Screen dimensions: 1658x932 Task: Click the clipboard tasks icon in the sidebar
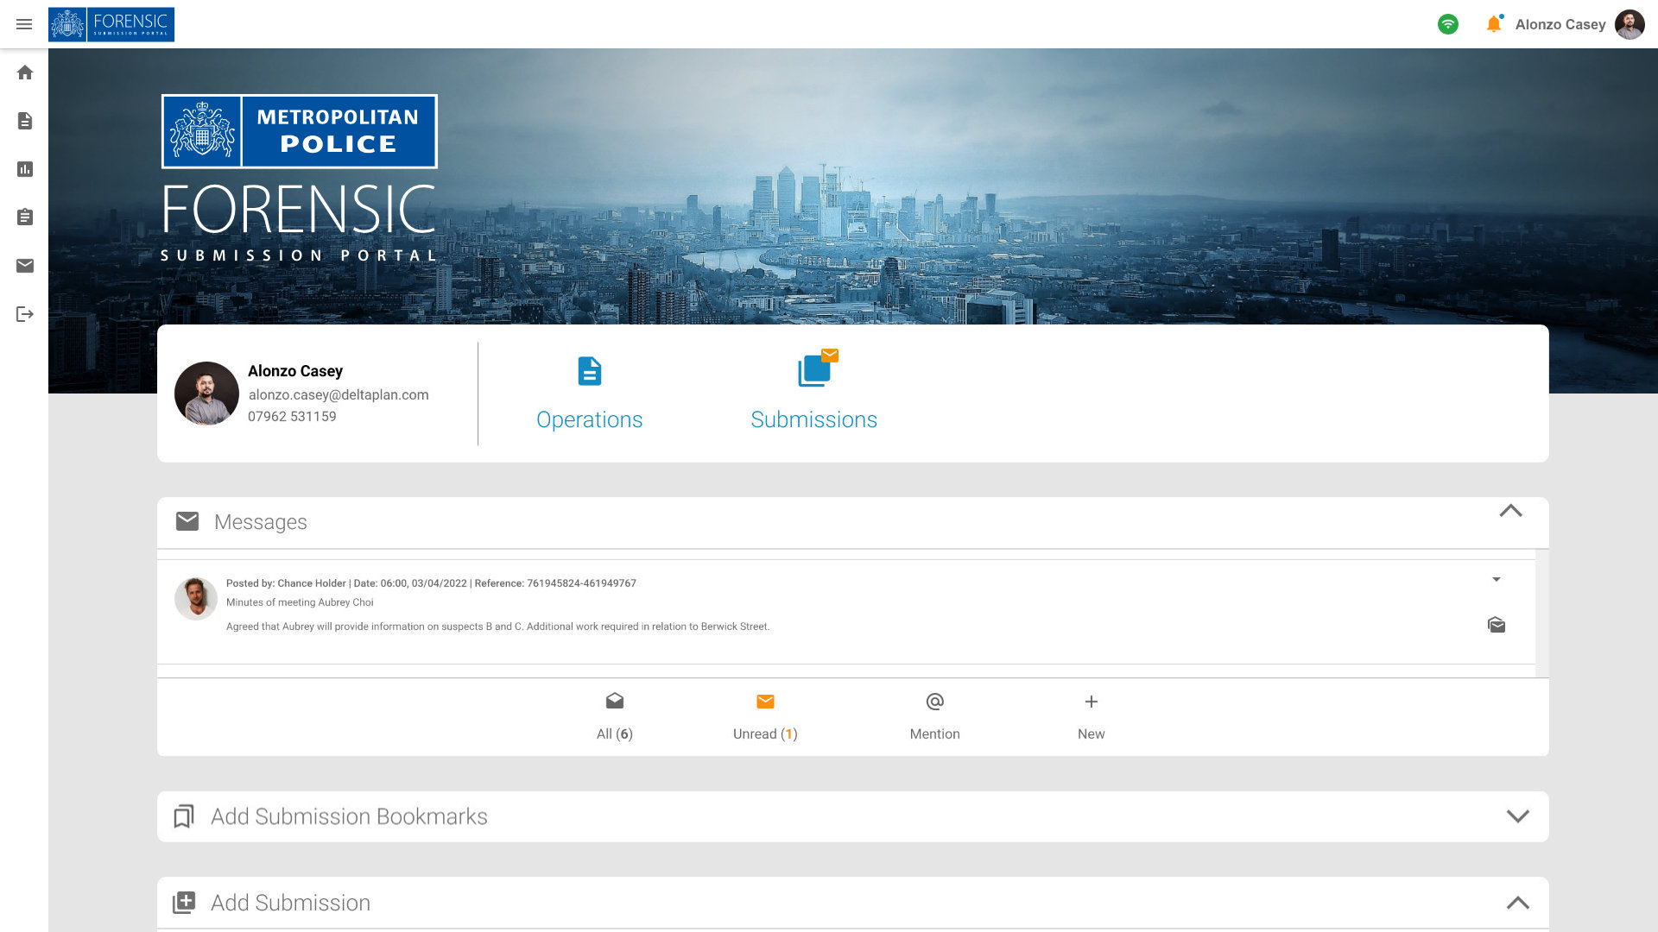pyautogui.click(x=25, y=217)
